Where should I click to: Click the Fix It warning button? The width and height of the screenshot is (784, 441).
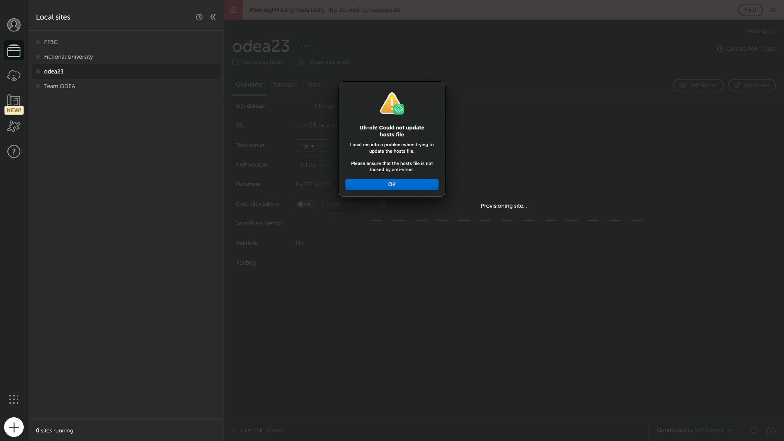tap(750, 10)
